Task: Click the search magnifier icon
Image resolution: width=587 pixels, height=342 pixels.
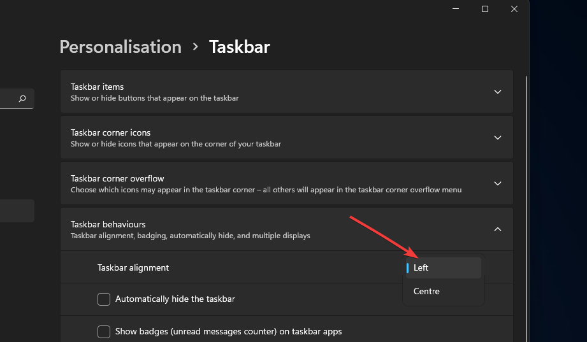Action: click(23, 99)
